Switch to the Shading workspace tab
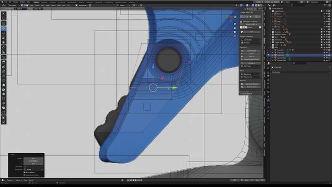The image size is (332, 187). [81, 2]
